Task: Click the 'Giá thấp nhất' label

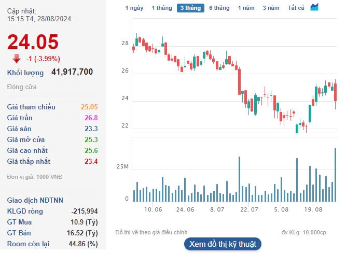Action: point(29,161)
